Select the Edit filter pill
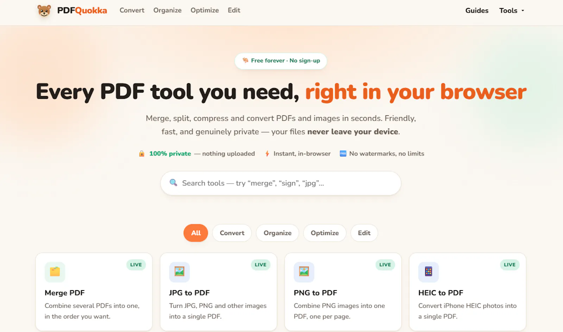Viewport: 563px width, 332px height. click(x=364, y=233)
